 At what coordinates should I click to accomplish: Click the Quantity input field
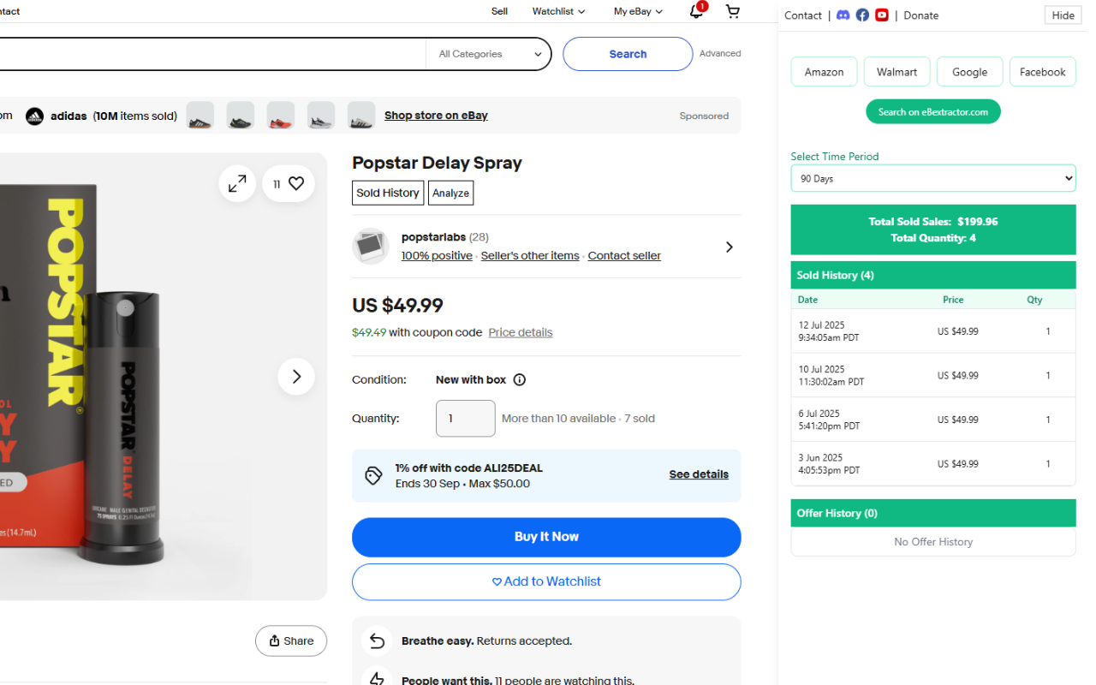[465, 418]
